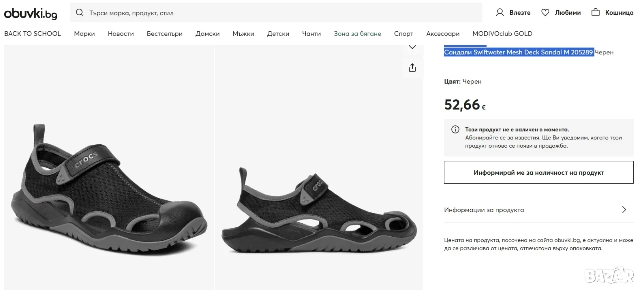Open the Марки menu
The image size is (640, 290).
pos(84,34)
